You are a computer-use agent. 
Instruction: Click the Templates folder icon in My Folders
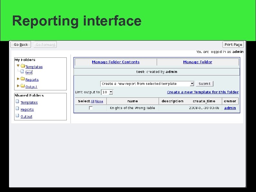pos(23,66)
